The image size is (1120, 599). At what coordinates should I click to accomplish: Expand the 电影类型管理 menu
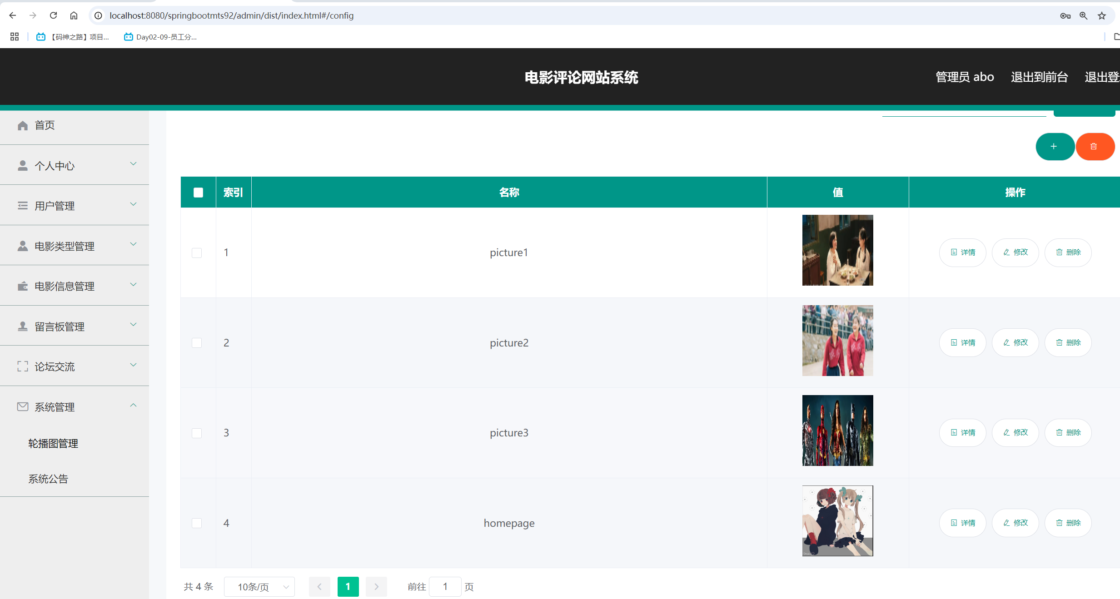tap(75, 246)
